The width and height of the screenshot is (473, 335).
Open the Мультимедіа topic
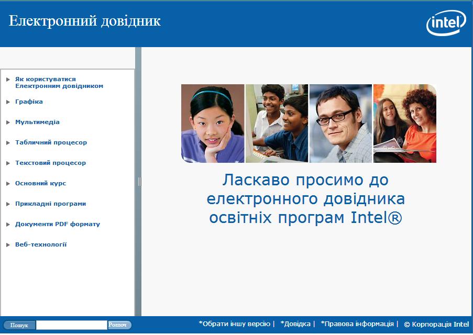click(37, 122)
